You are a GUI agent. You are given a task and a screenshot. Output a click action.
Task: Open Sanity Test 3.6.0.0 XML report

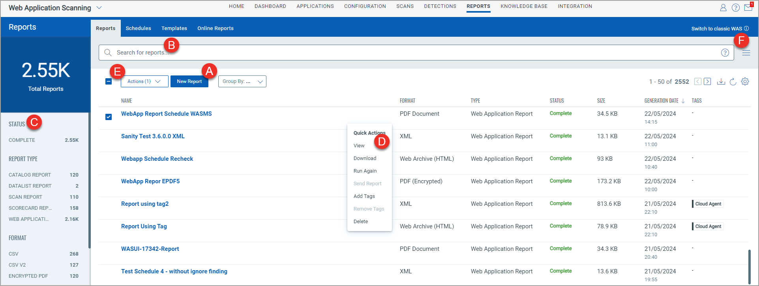tap(153, 136)
